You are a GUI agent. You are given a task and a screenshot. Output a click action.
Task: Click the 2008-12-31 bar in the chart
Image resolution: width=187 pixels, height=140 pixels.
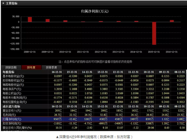30,19
